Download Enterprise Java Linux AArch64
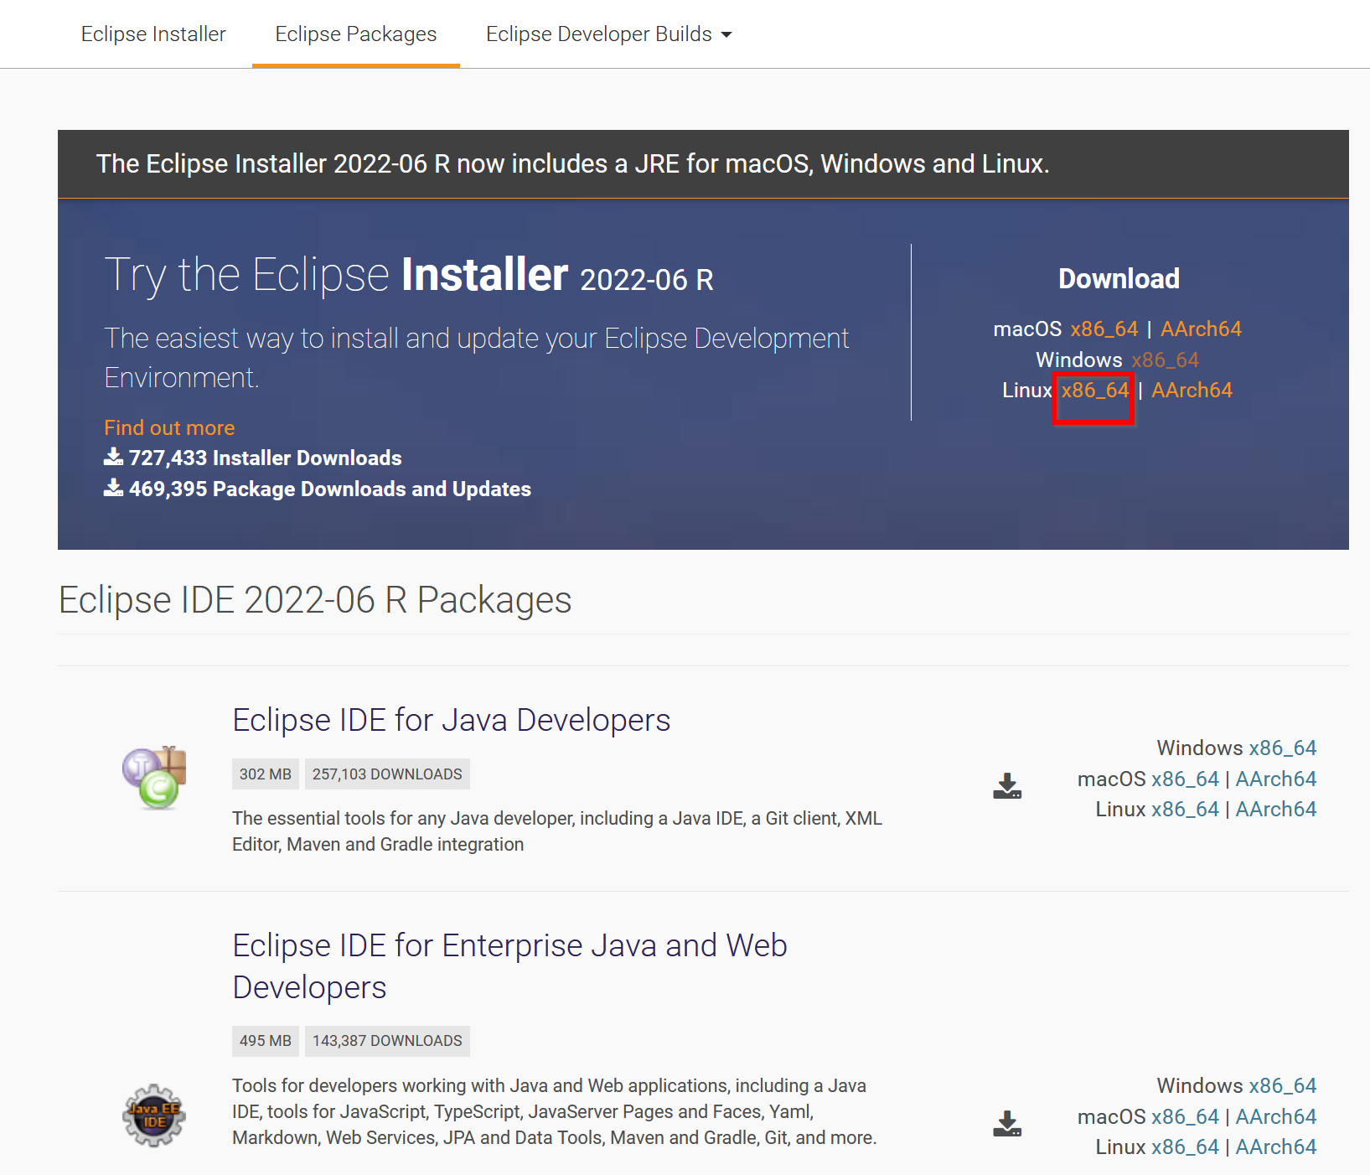 pos(1275,1147)
